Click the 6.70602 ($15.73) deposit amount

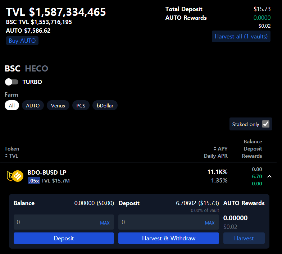(x=197, y=203)
